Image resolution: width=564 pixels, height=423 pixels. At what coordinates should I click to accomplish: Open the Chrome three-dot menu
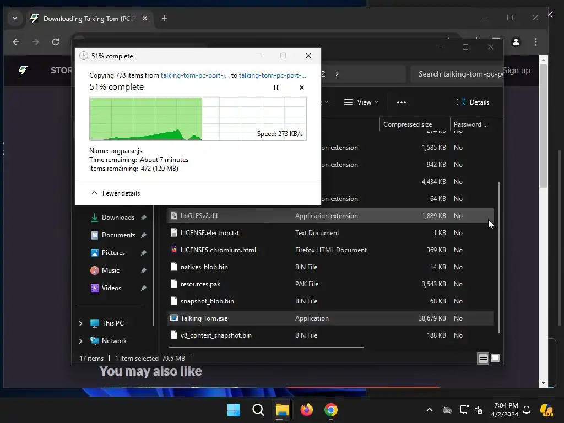(x=536, y=42)
